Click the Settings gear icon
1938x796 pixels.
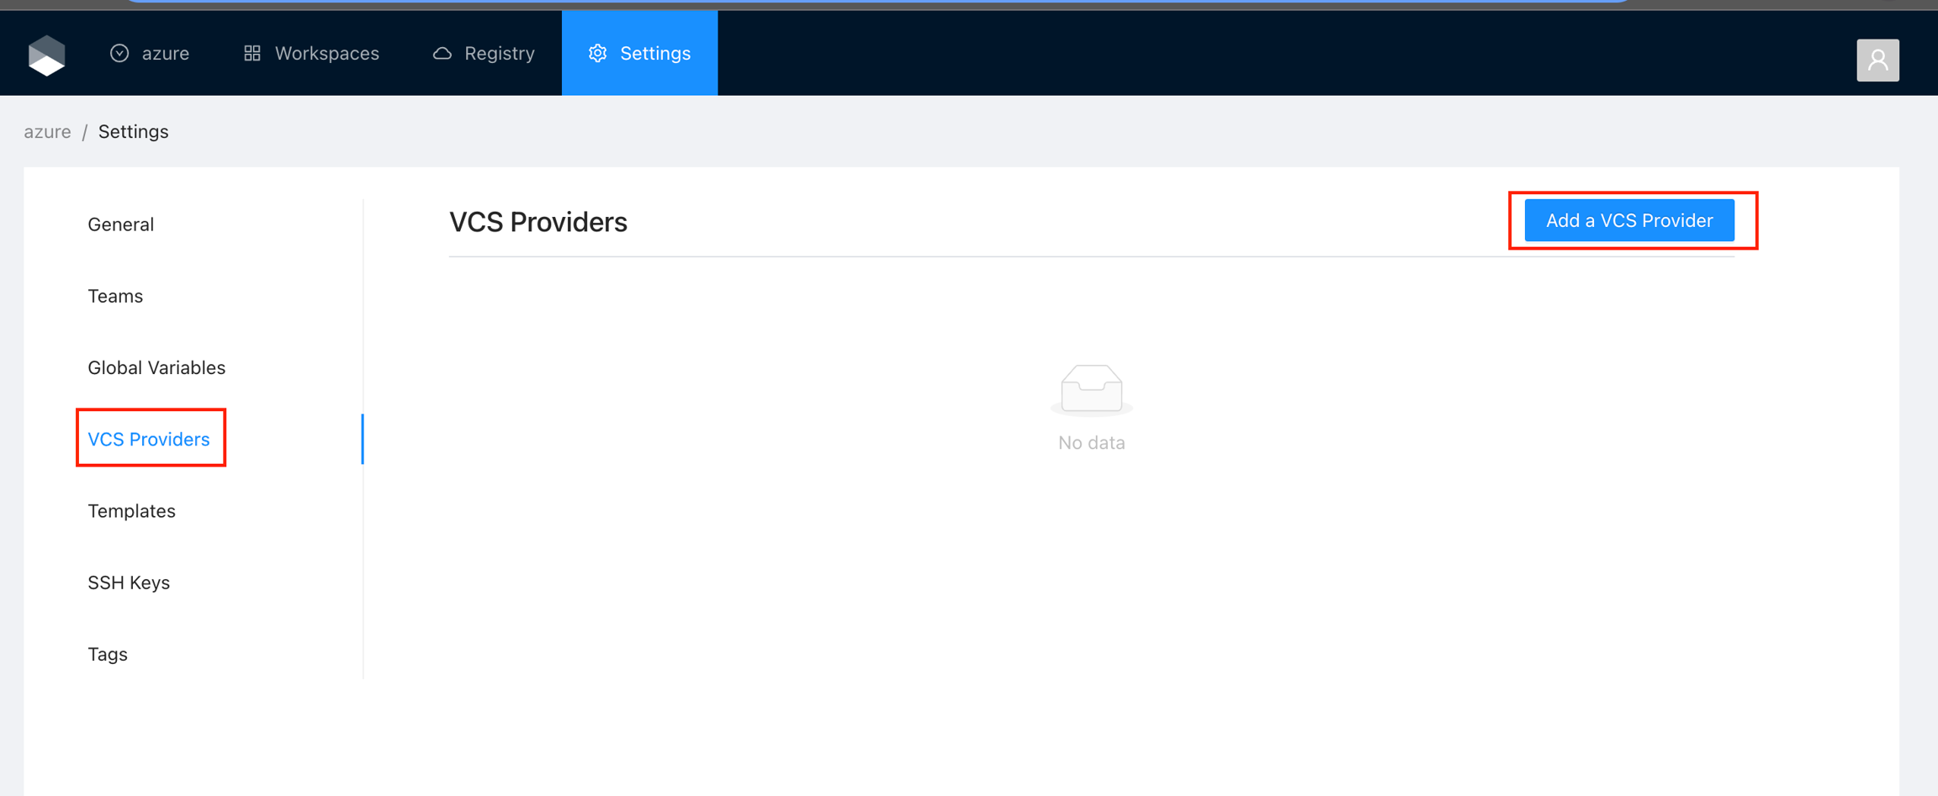coord(597,53)
